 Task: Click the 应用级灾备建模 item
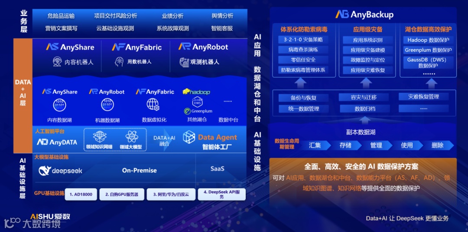368,50
